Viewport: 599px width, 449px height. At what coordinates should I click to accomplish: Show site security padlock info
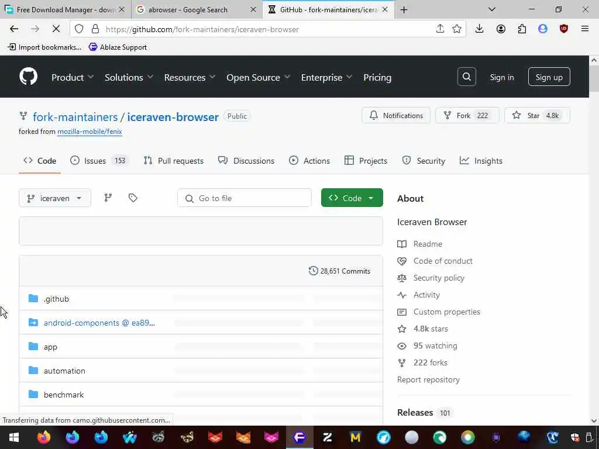tap(95, 29)
